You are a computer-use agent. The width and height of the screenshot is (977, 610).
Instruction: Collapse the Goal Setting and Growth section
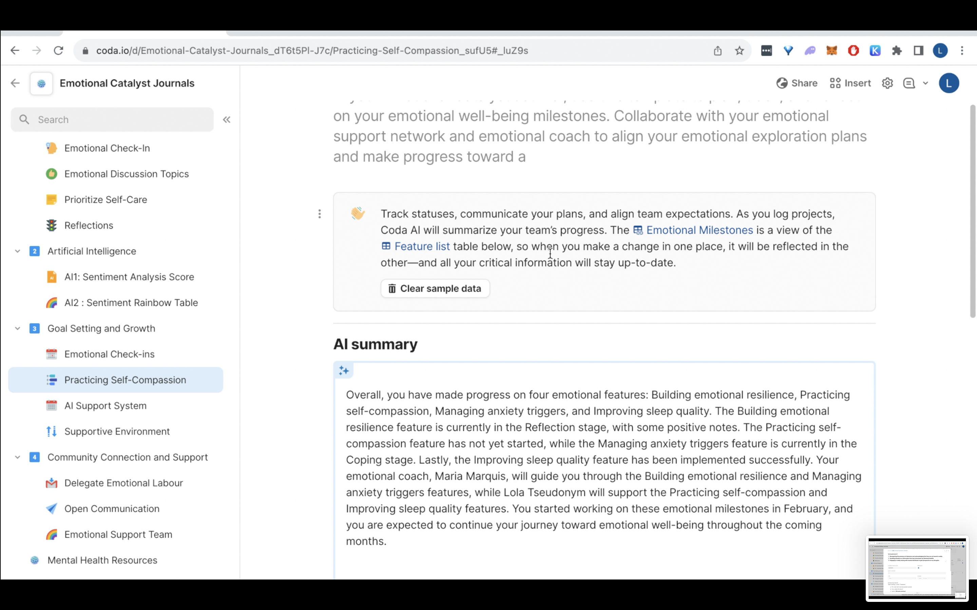(17, 328)
